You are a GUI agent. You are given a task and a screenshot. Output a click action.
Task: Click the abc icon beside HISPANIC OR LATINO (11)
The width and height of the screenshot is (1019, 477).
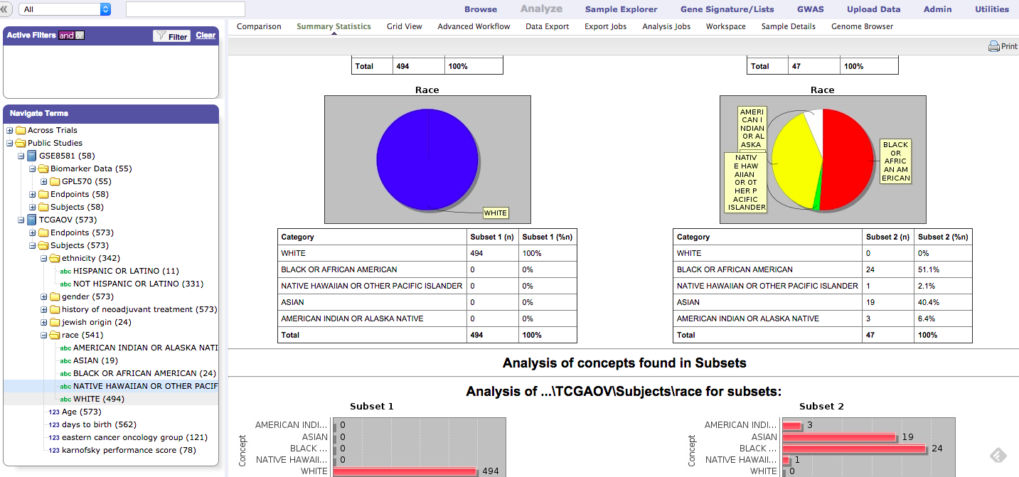[65, 271]
